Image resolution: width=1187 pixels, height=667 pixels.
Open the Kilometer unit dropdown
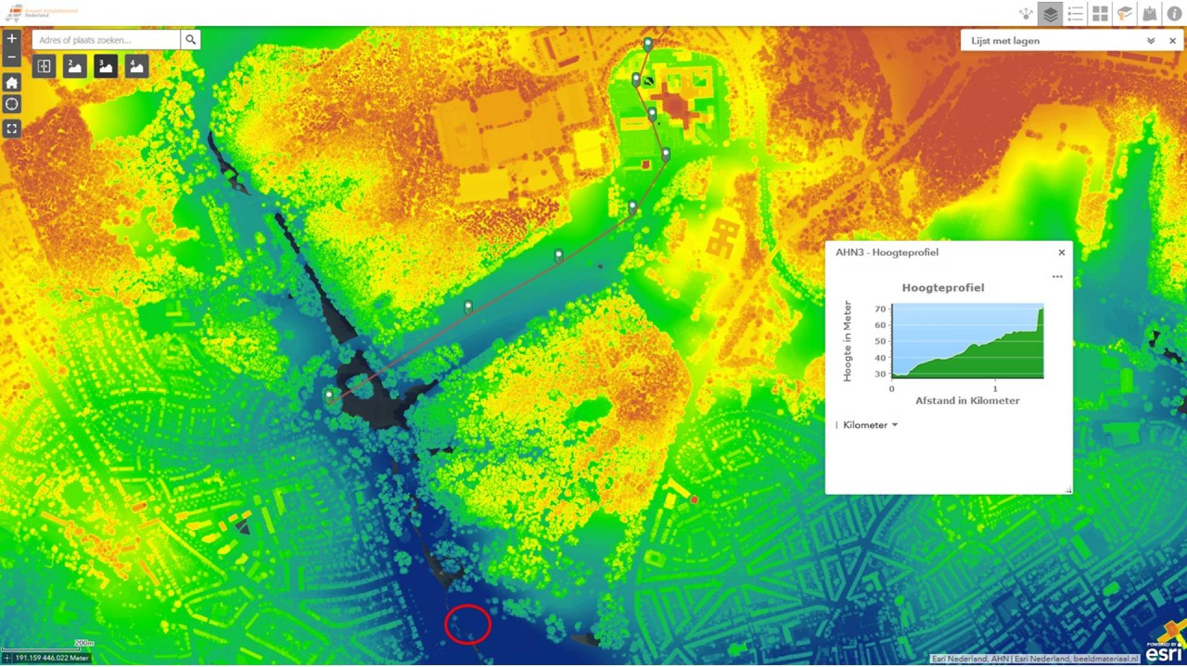pyautogui.click(x=870, y=425)
